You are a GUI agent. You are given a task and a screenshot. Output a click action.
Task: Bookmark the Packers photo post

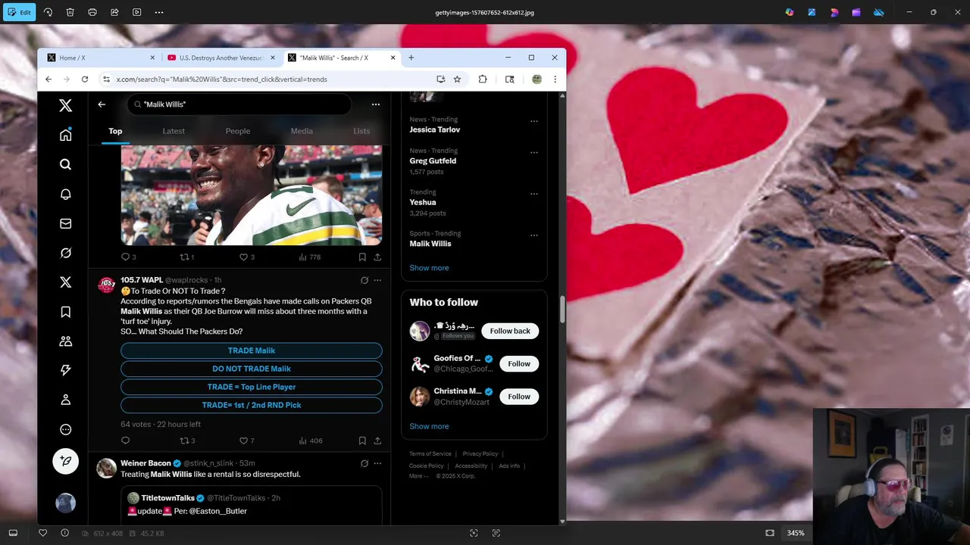(x=362, y=257)
